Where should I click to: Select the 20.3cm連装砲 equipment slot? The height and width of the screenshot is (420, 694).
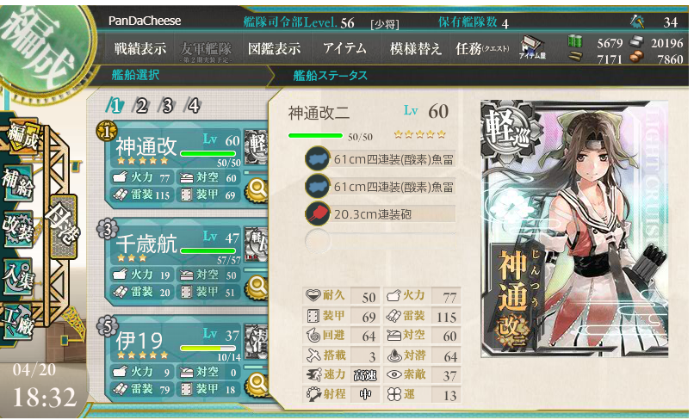381,214
